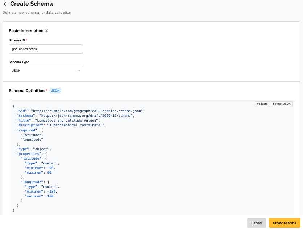Open the Basic Information help icon
The image size is (303, 230).
46,30
